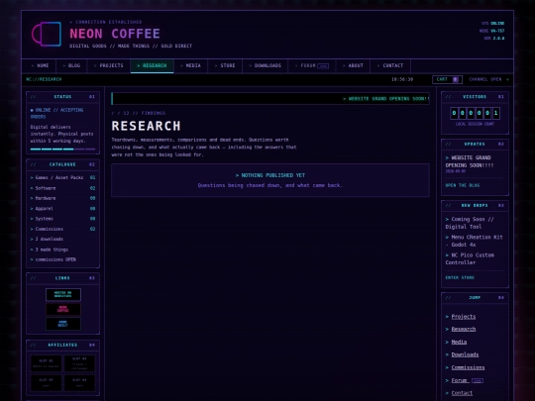Click the blue badge in Links
535x401 pixels.
pos(63,324)
